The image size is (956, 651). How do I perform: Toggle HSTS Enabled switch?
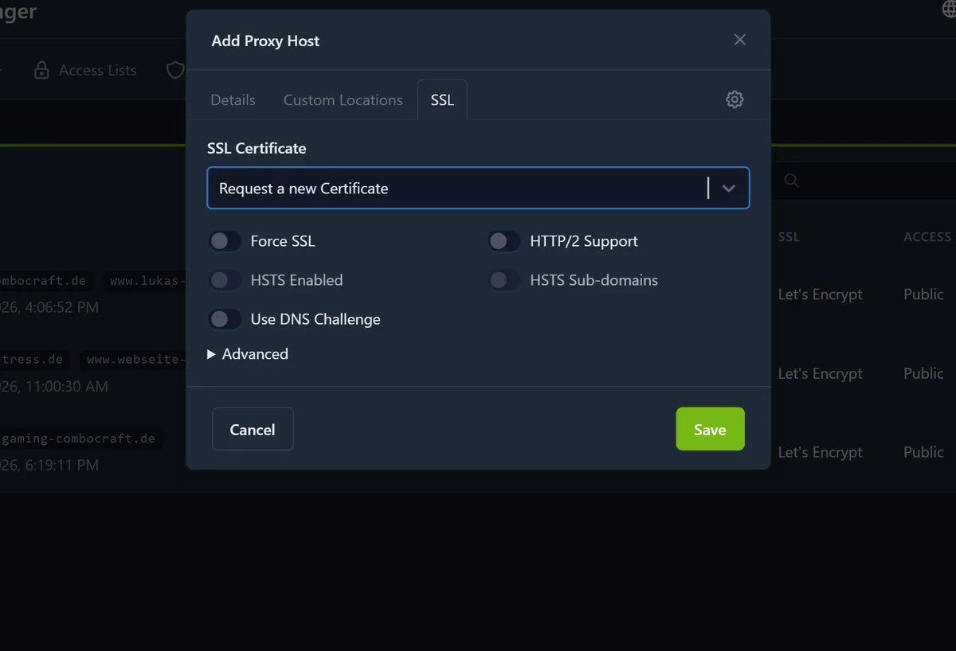(225, 280)
